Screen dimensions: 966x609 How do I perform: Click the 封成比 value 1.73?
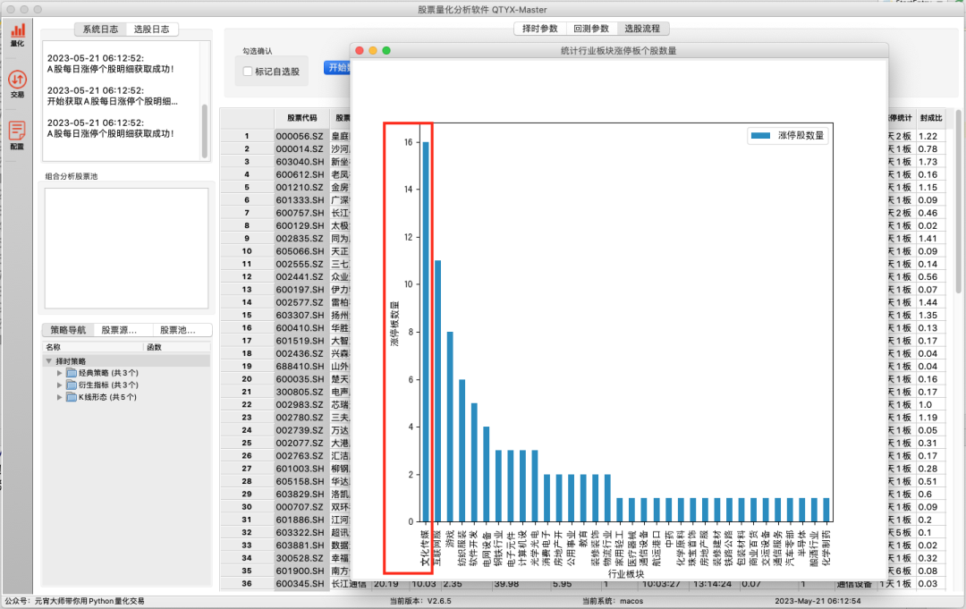(x=928, y=162)
